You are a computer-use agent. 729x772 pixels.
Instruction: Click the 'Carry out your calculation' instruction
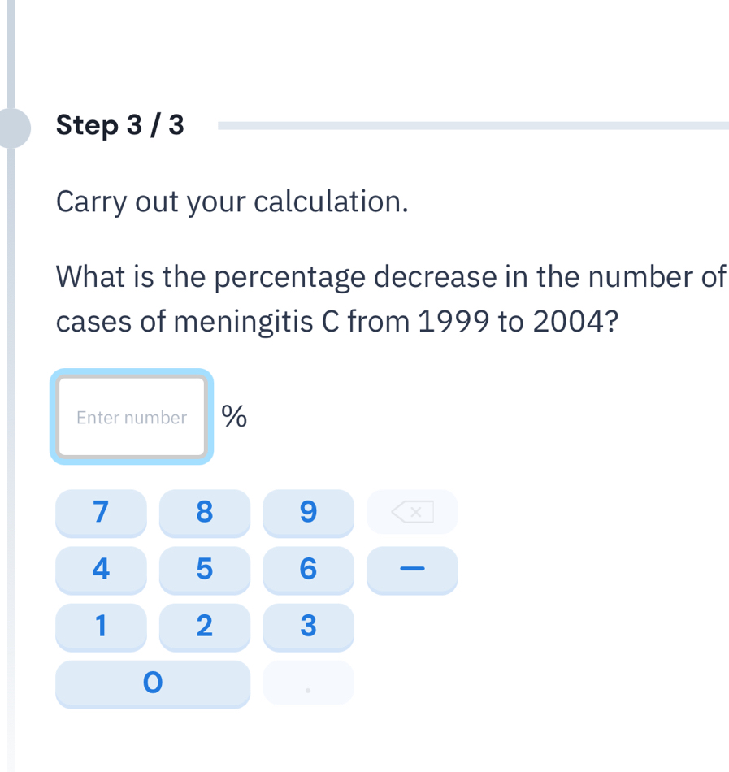click(232, 202)
